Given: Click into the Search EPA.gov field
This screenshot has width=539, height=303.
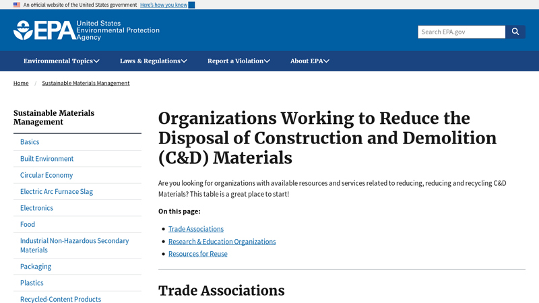Looking at the screenshot, I should pos(462,32).
